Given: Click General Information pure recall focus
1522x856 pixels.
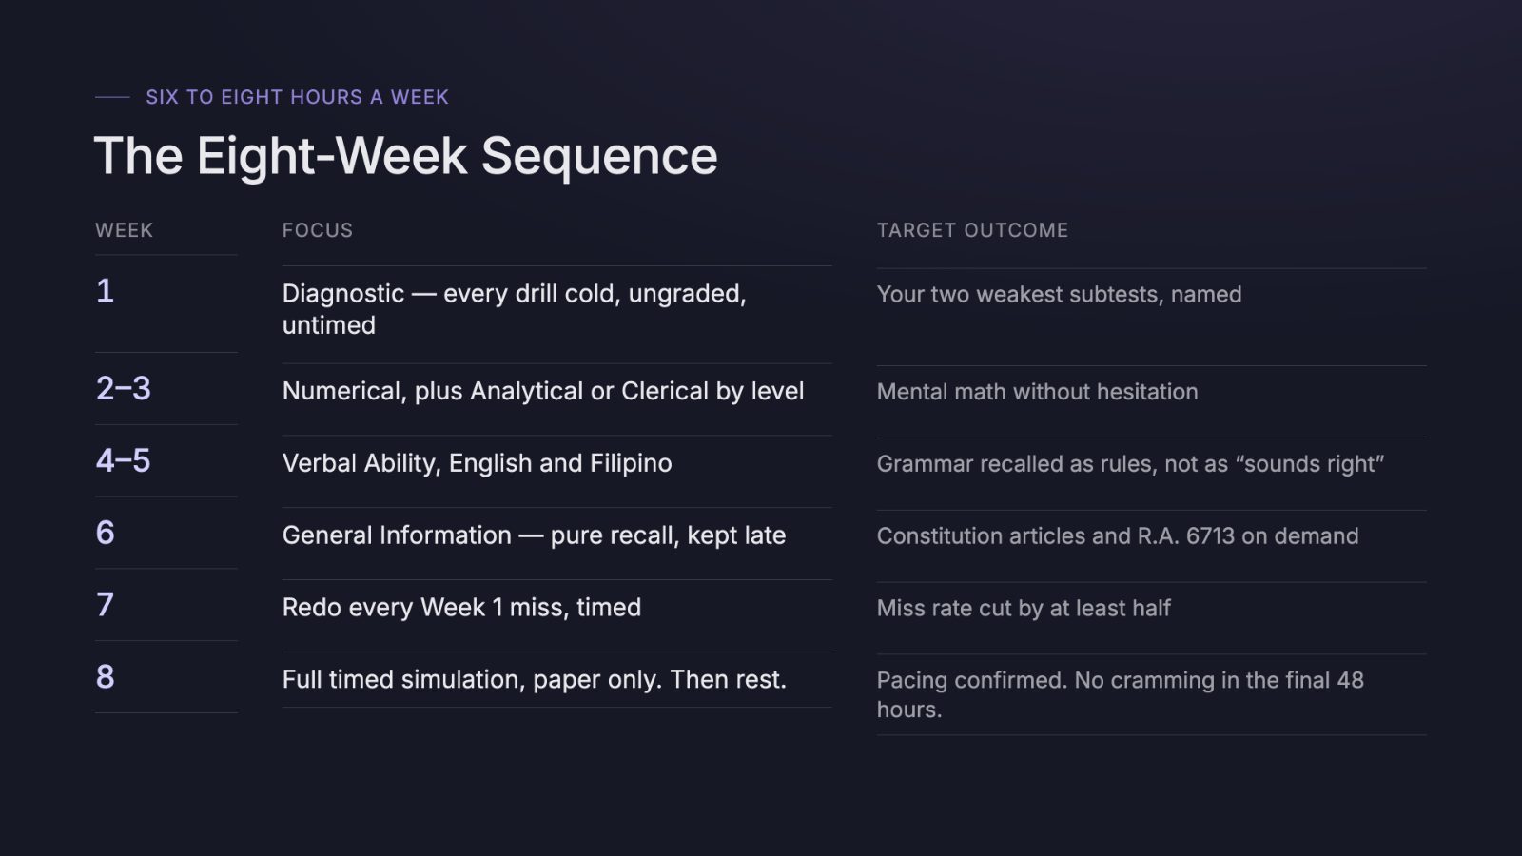Looking at the screenshot, I should (535, 535).
